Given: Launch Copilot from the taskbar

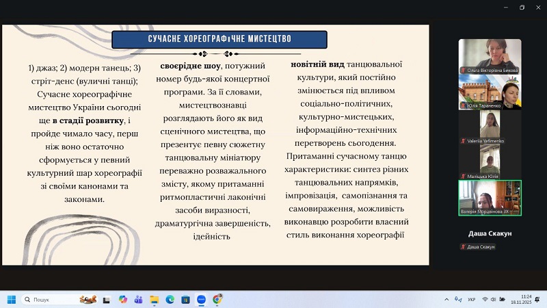Looking at the screenshot, I should [123, 299].
